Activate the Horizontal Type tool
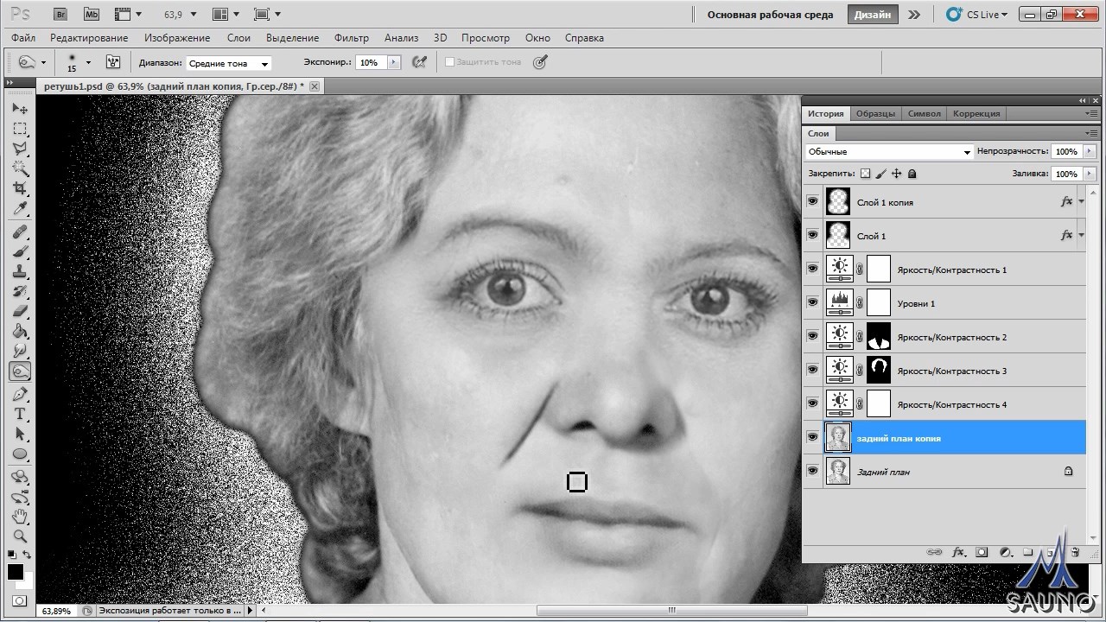This screenshot has width=1106, height=622. pos(19,414)
